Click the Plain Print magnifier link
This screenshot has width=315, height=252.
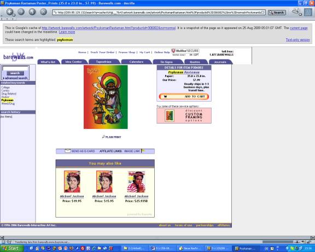pos(112,137)
